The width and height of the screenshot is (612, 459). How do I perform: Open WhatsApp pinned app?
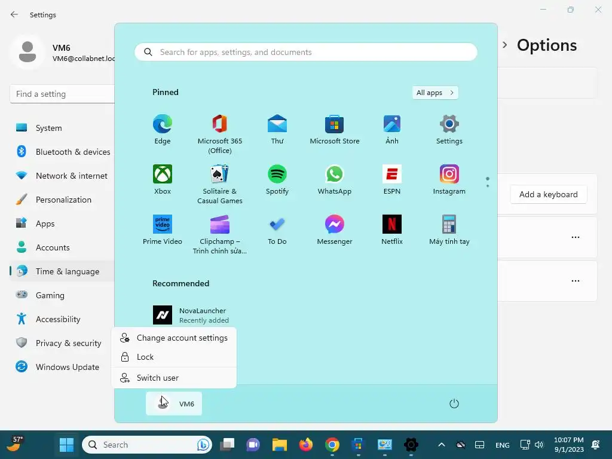coord(335,179)
